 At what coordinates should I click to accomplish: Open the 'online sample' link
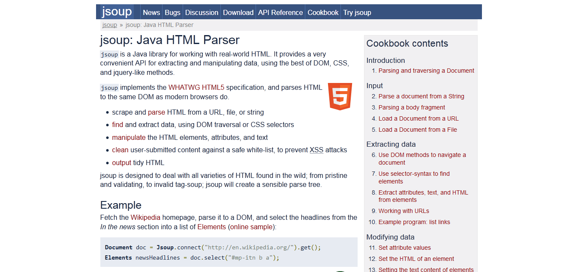click(x=251, y=227)
